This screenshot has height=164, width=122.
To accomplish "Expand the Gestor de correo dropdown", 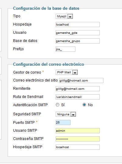I will point(67,72).
